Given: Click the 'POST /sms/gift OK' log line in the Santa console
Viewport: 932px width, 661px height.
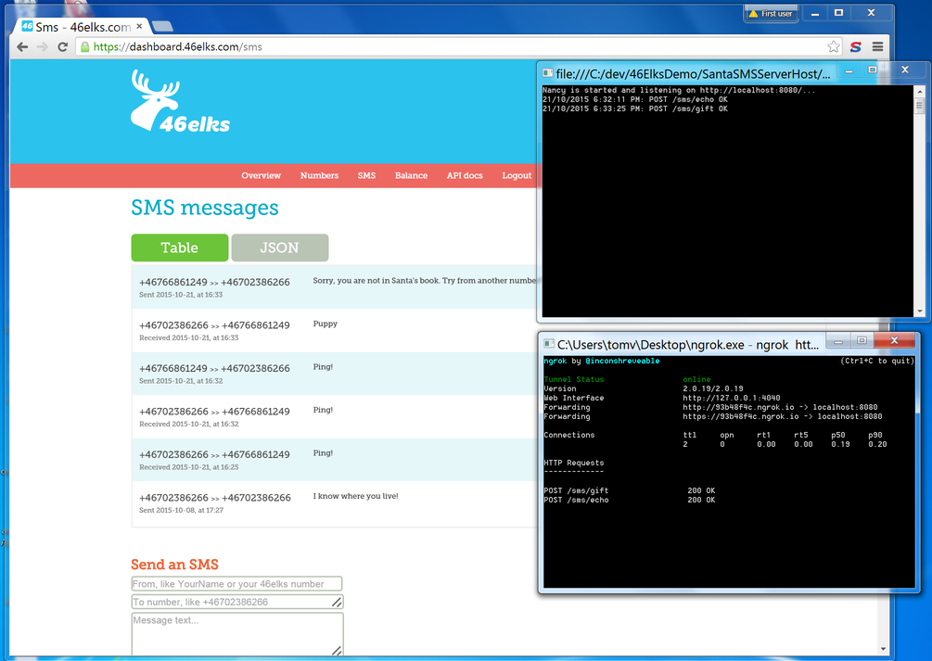Looking at the screenshot, I should tap(635, 108).
